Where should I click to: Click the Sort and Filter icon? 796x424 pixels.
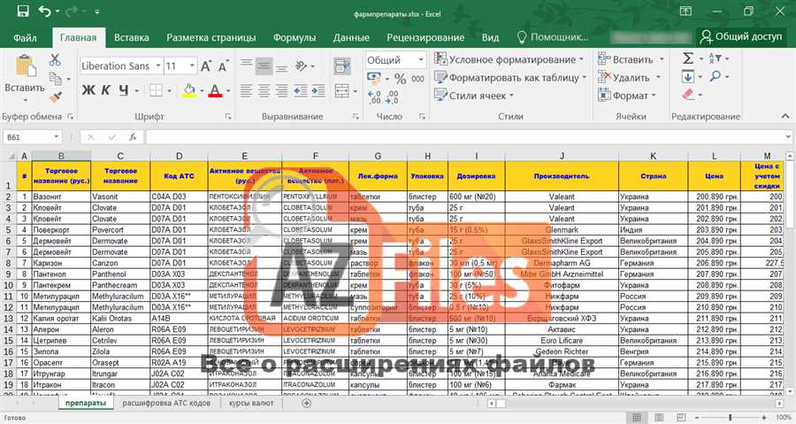(716, 58)
